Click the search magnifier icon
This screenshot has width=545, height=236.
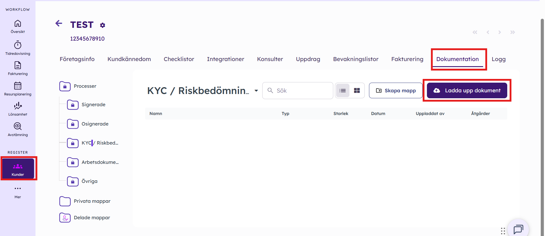pyautogui.click(x=270, y=90)
